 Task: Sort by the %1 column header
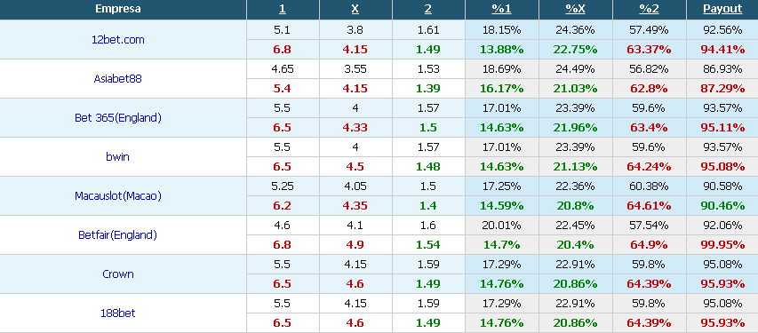pos(501,9)
